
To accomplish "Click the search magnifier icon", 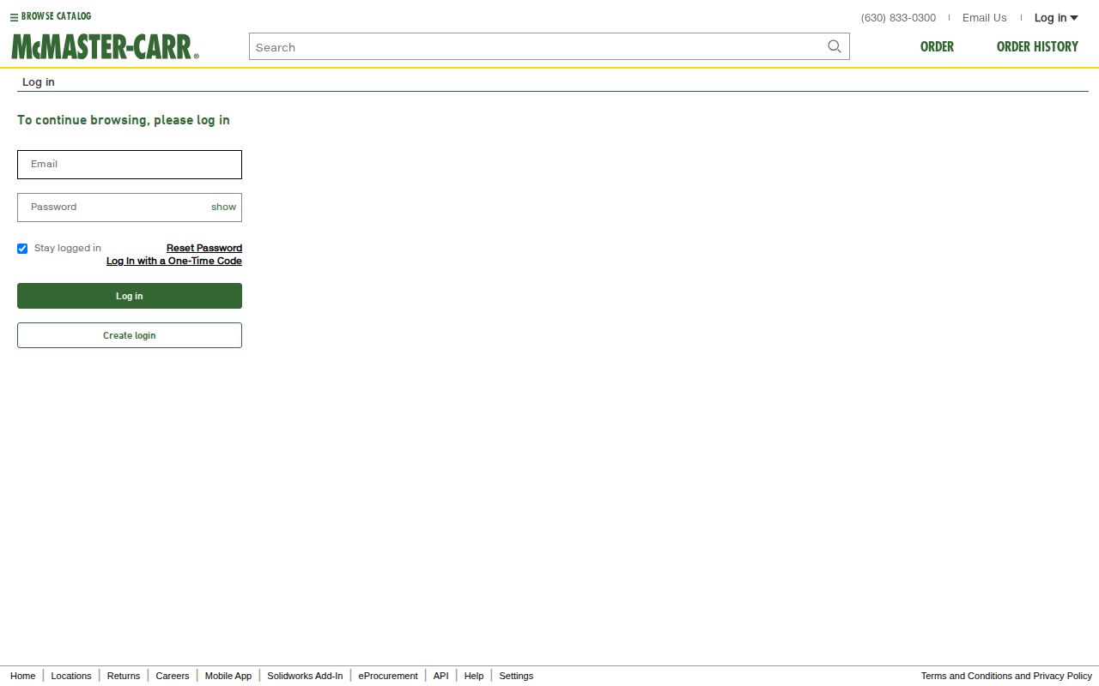I will coord(834,46).
